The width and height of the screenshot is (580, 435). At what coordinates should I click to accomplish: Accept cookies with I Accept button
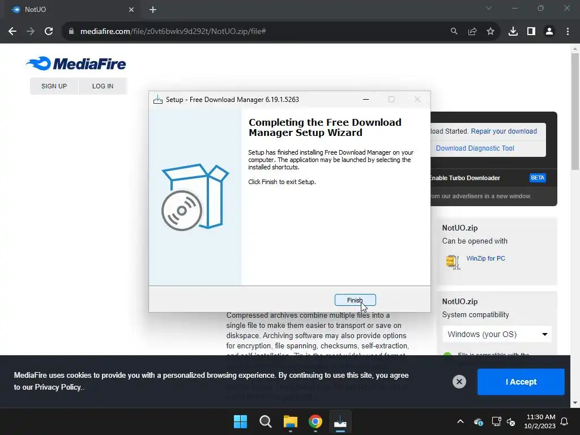(521, 382)
